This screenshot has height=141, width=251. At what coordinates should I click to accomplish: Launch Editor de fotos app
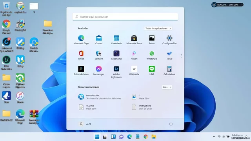click(81, 70)
